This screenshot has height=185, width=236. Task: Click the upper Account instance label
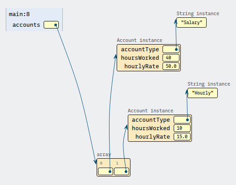[139, 40]
